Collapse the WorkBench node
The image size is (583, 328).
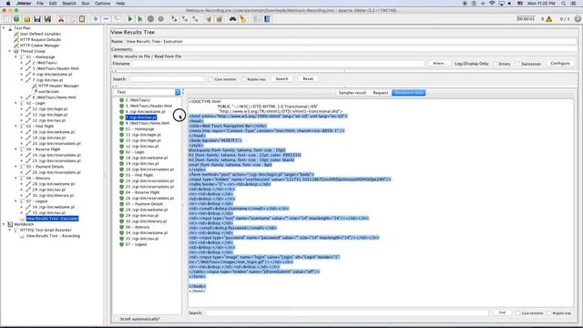pyautogui.click(x=4, y=224)
